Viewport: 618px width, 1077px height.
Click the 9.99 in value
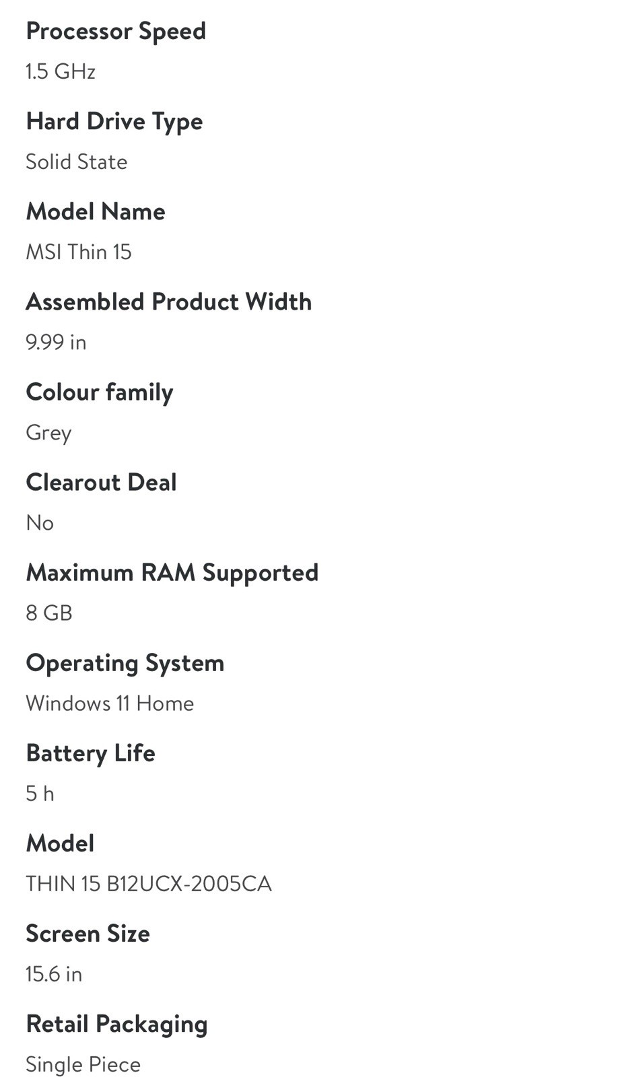[56, 342]
